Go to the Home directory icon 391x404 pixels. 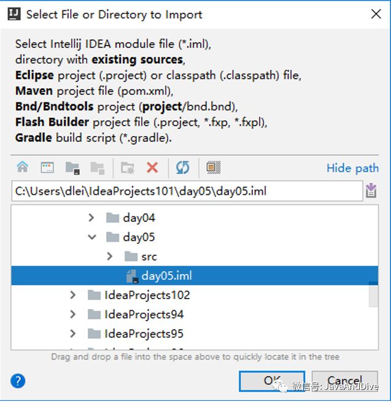[x=23, y=167]
